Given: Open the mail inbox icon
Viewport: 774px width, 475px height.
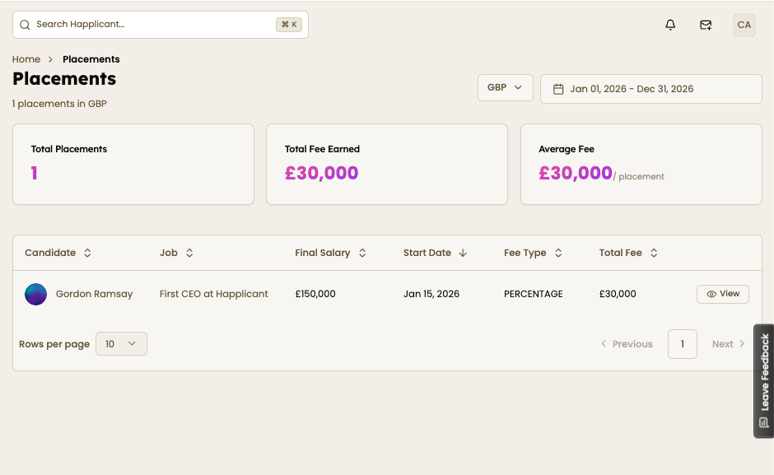Looking at the screenshot, I should pos(706,25).
